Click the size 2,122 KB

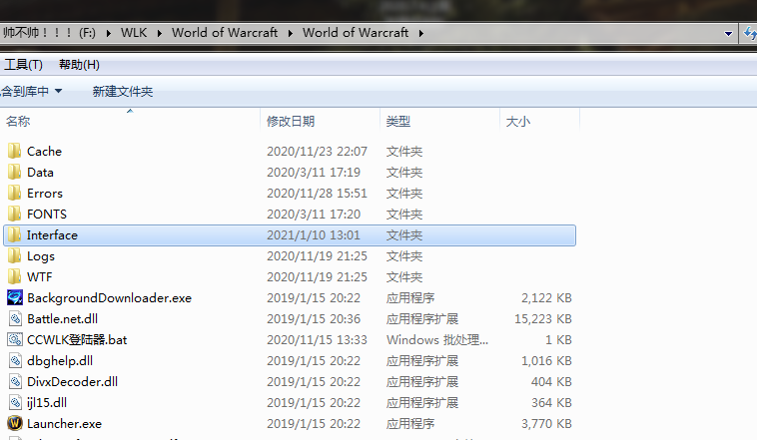click(546, 297)
